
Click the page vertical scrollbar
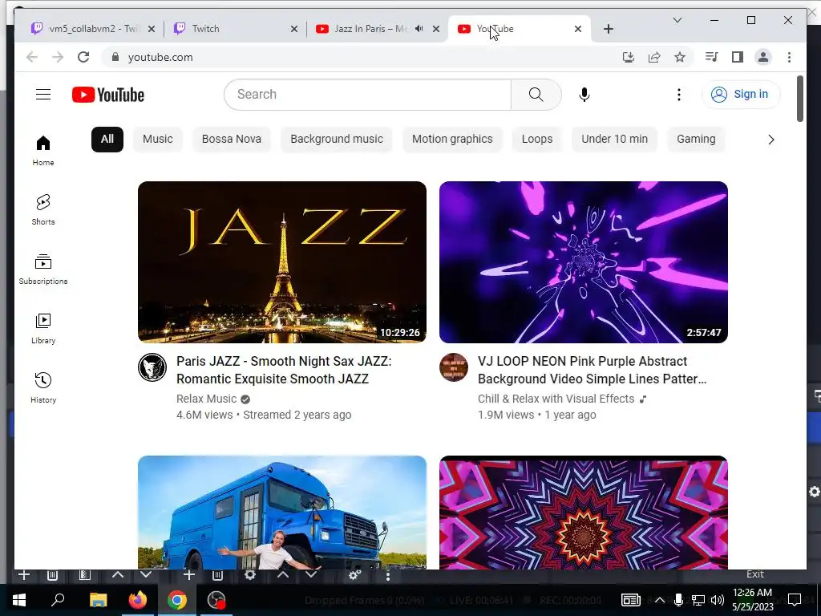(x=799, y=99)
